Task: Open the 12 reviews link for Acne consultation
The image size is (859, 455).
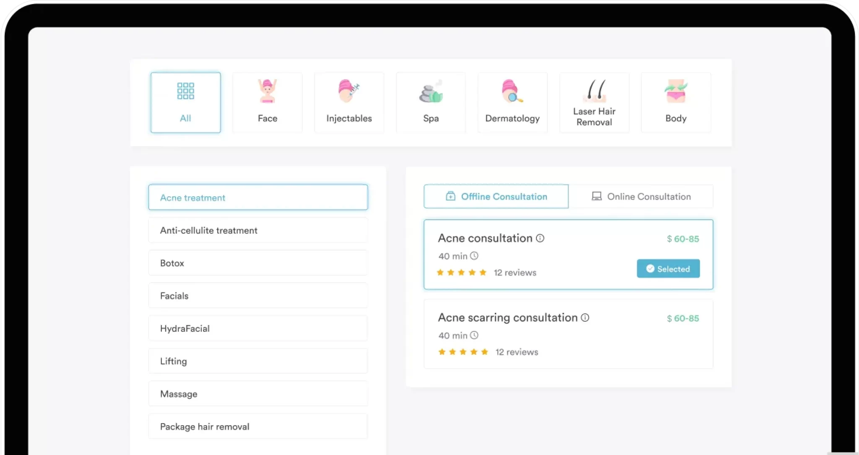Action: coord(515,272)
